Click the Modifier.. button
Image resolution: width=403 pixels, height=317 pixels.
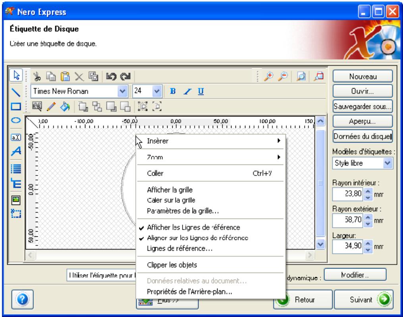[355, 275]
